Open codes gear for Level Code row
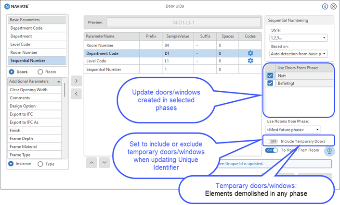This screenshot has height=205, width=340. (250, 61)
